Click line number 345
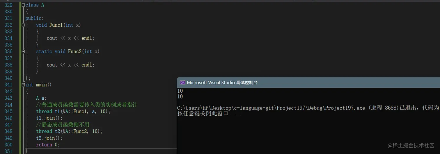 point(8,111)
